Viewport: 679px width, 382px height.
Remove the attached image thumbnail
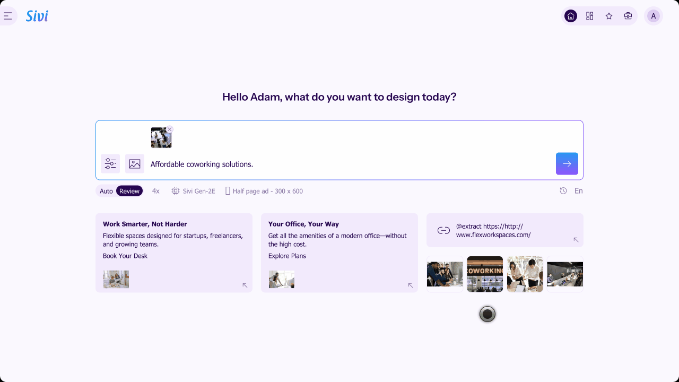(170, 129)
